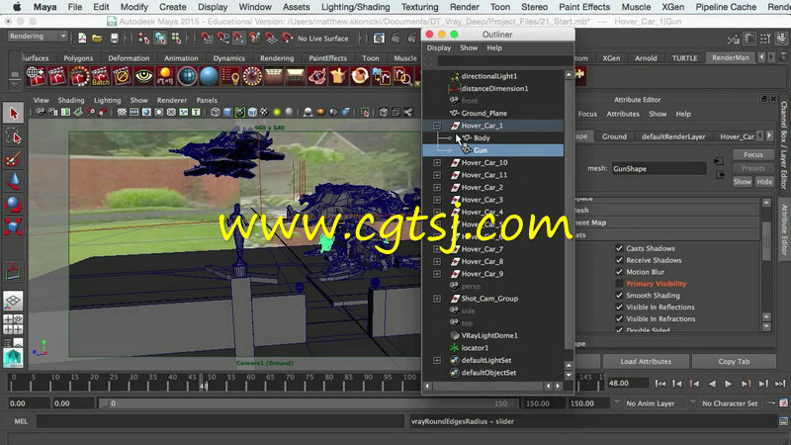This screenshot has height=445, width=791.
Task: Pick the Rotate tool sphere icon
Action: (13, 205)
